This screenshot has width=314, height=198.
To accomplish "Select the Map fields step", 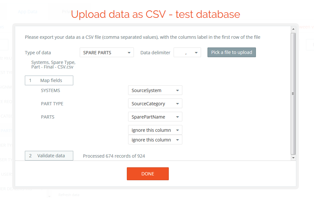I will [49, 80].
